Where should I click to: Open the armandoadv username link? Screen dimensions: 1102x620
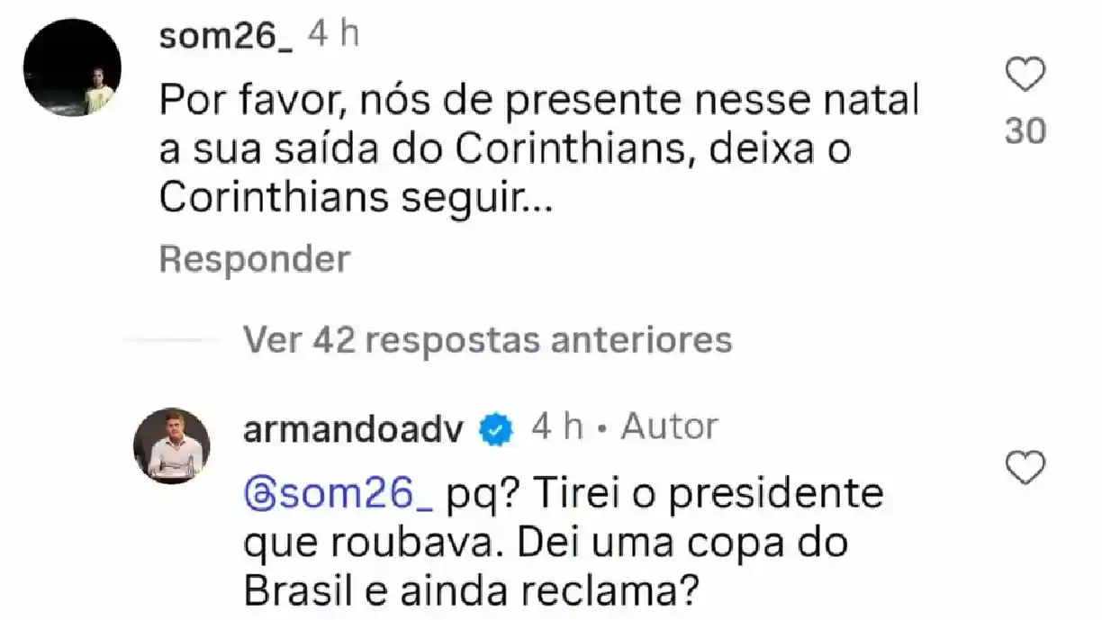pyautogui.click(x=354, y=428)
